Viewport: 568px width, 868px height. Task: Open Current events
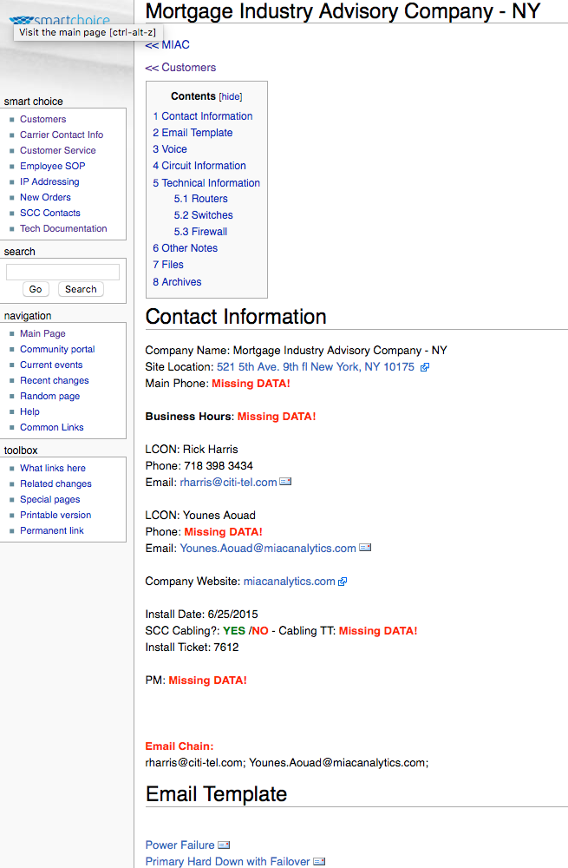point(51,365)
